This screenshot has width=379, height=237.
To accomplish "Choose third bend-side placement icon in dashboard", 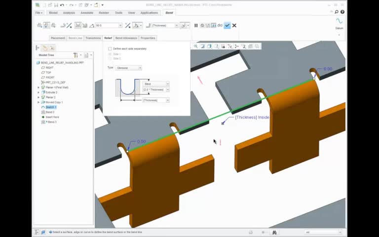I will [x=53, y=25].
